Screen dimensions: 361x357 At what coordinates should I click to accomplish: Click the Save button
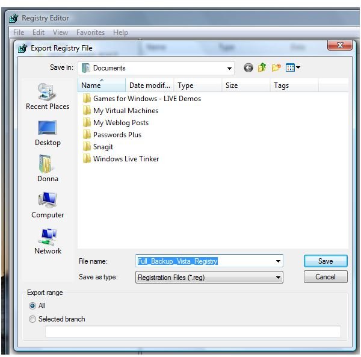(x=326, y=261)
